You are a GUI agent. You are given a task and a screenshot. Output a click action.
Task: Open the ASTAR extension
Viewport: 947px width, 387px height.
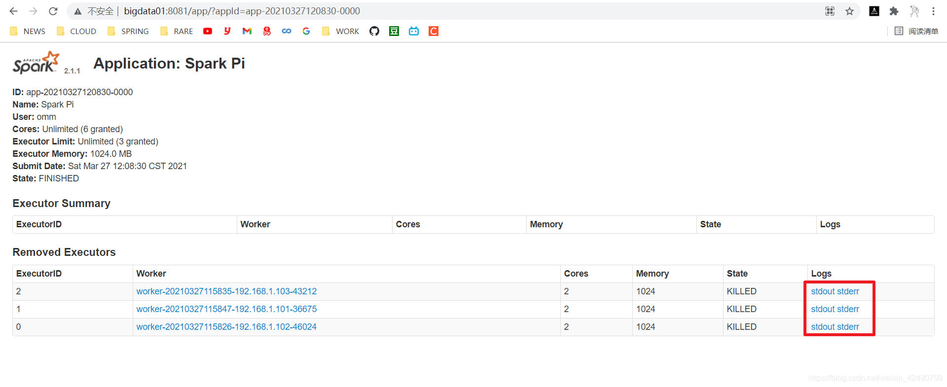point(874,11)
